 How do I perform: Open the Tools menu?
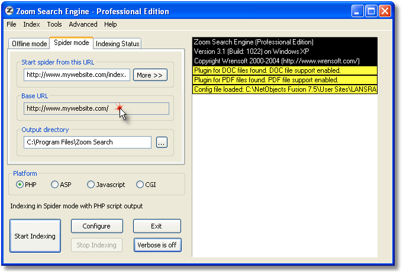click(x=54, y=24)
